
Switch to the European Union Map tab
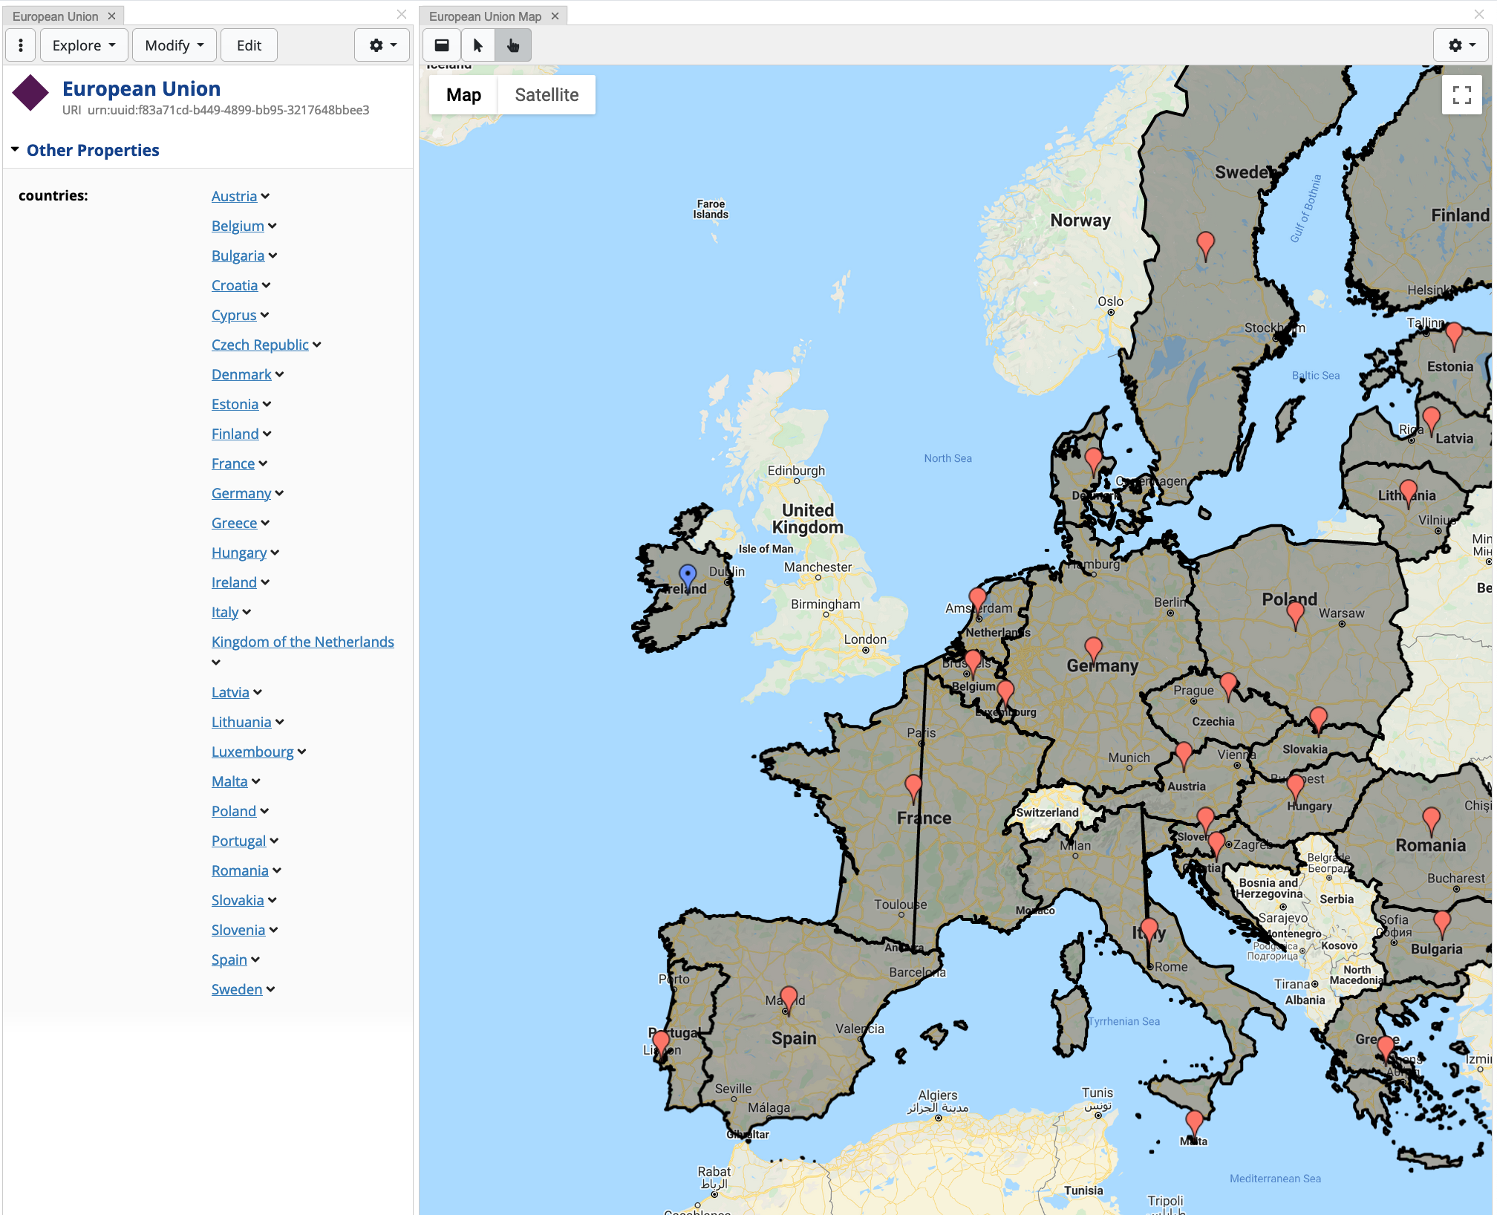[x=486, y=16]
